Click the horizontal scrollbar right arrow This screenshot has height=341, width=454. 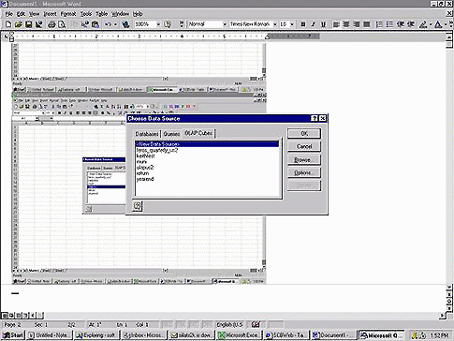[443, 316]
